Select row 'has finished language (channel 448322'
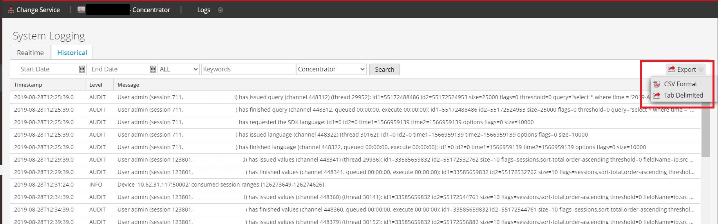The height and width of the screenshot is (224, 718). (355, 147)
